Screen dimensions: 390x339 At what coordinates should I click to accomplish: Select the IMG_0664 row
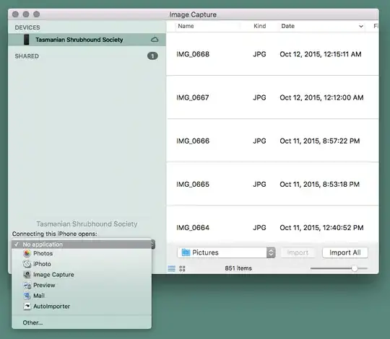[272, 225]
